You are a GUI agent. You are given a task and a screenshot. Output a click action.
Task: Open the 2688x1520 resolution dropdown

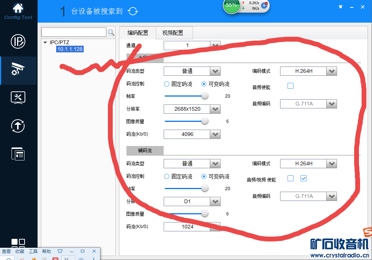point(192,109)
